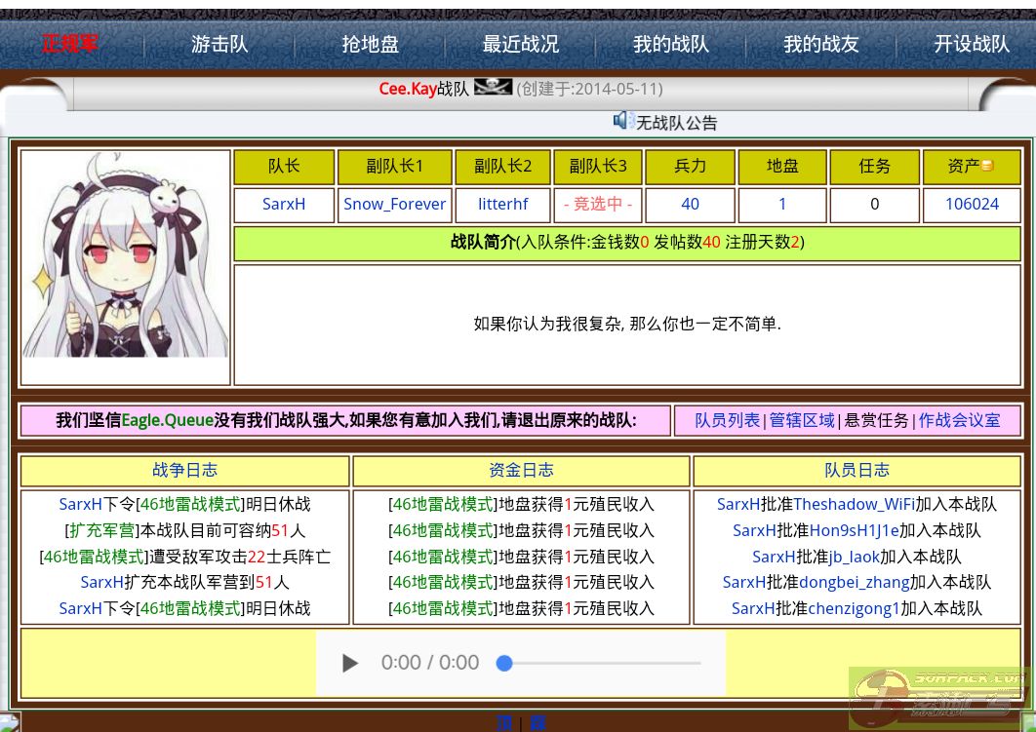
Task: Open dongbei_zhang member link
Action: click(x=855, y=582)
